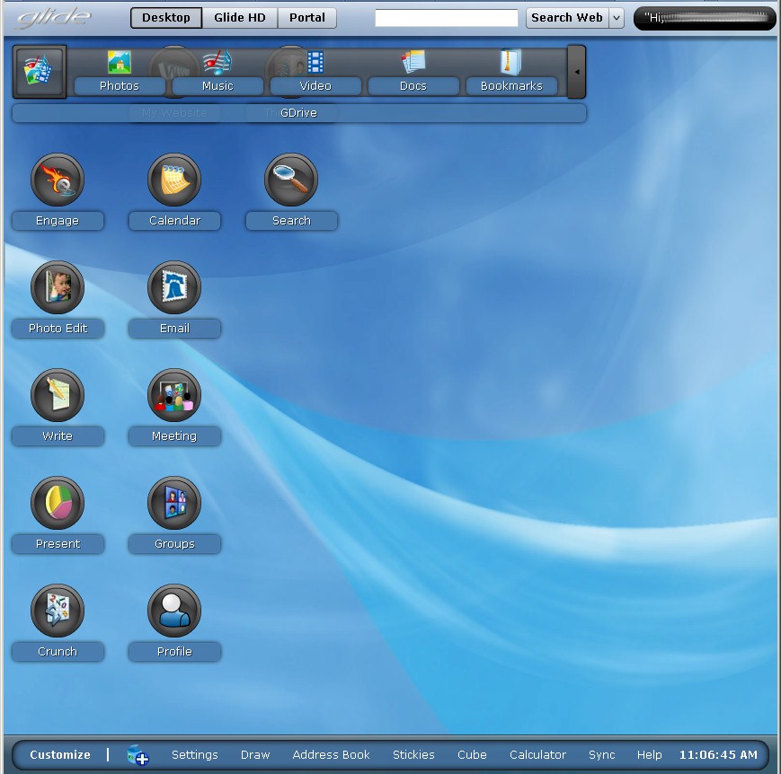Launch the Crunch spreadsheet icon
The width and height of the screenshot is (781, 774).
pyautogui.click(x=58, y=611)
